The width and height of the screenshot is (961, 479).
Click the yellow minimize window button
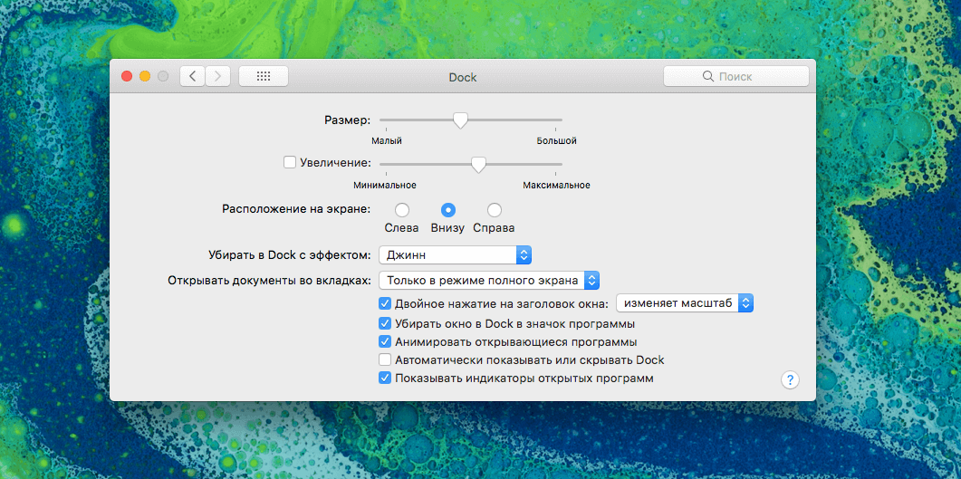pos(144,77)
